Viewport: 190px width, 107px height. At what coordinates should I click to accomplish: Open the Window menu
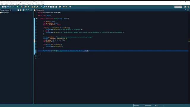(x=38, y=4)
